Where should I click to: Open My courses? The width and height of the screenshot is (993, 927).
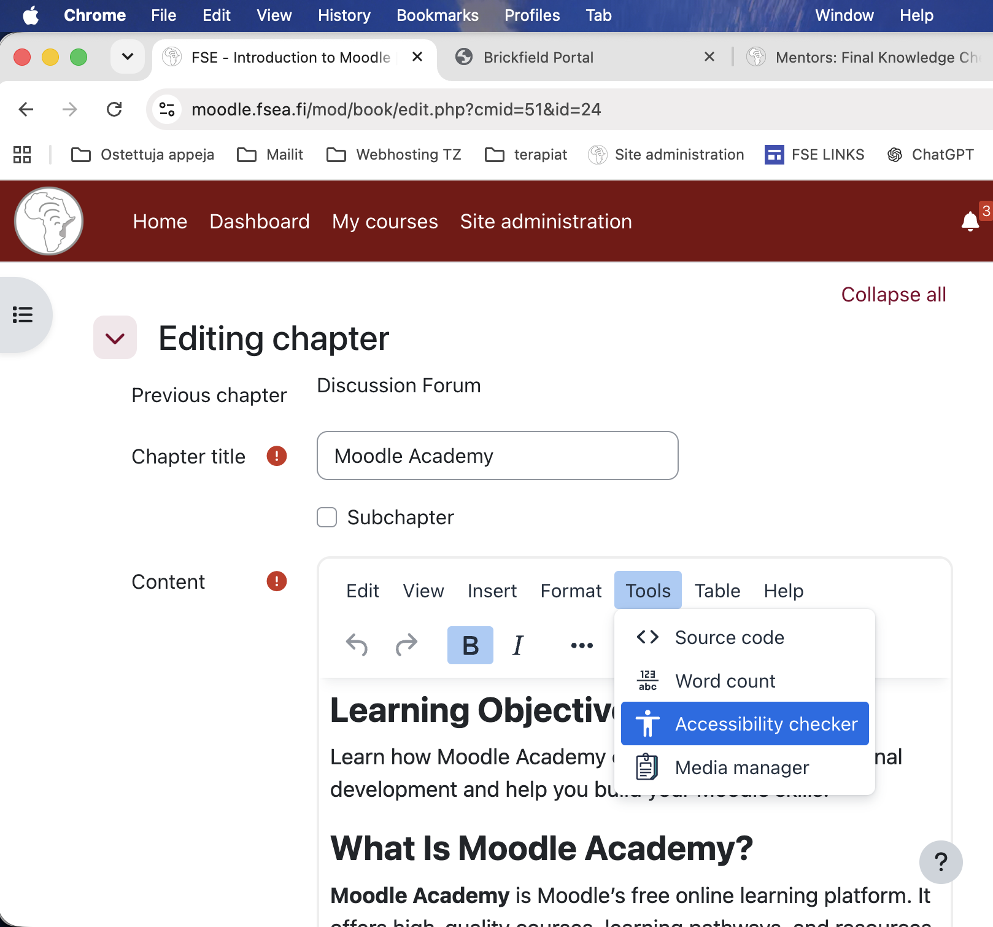point(385,222)
